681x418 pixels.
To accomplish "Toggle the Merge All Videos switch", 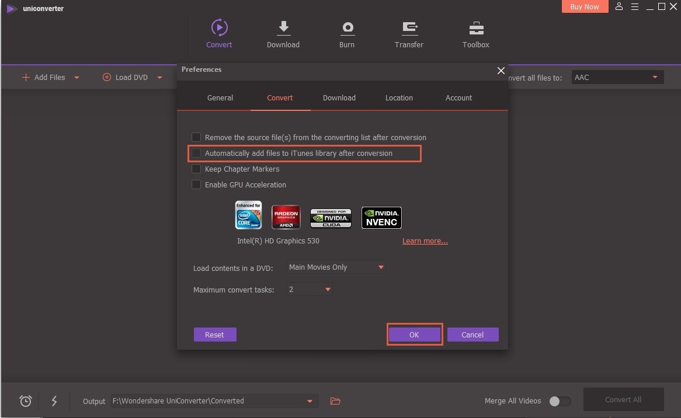I will [560, 401].
